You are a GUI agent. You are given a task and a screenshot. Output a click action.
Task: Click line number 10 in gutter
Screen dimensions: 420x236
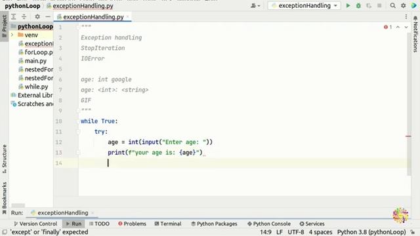coord(58,121)
